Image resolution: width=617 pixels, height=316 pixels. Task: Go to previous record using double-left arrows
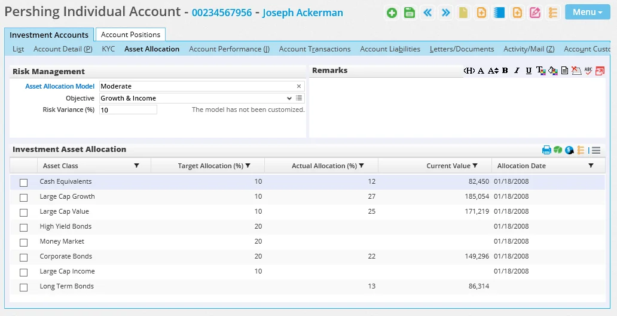[x=427, y=13]
